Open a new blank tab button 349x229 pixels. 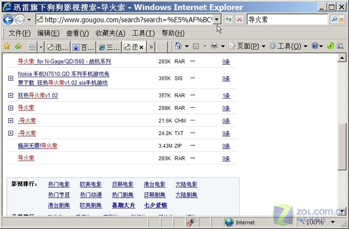coord(161,47)
